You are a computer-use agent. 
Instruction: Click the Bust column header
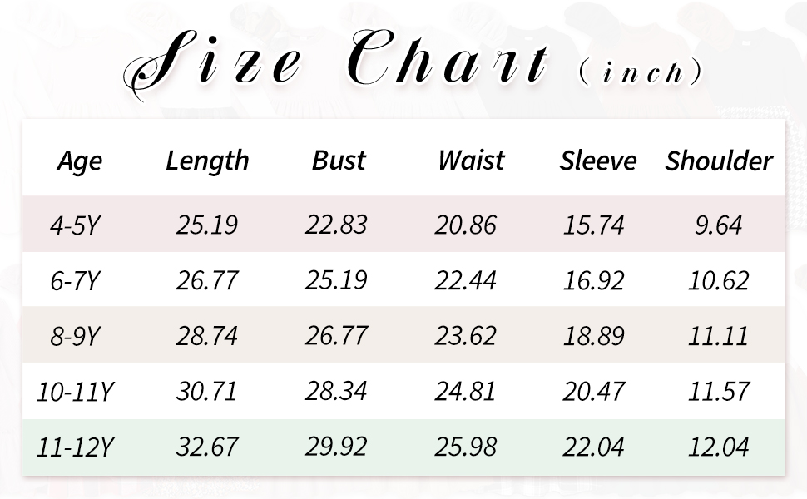(x=339, y=161)
